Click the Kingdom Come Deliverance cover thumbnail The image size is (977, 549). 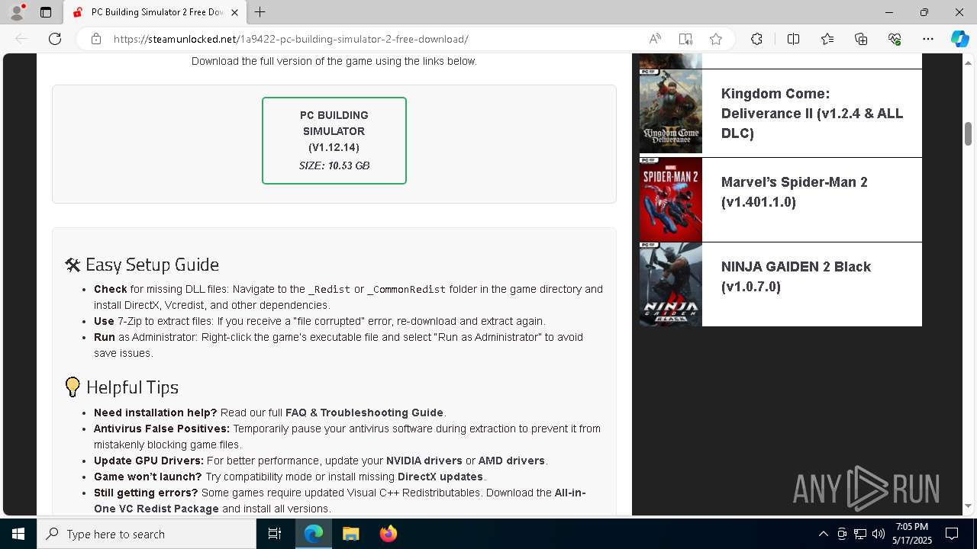point(670,111)
